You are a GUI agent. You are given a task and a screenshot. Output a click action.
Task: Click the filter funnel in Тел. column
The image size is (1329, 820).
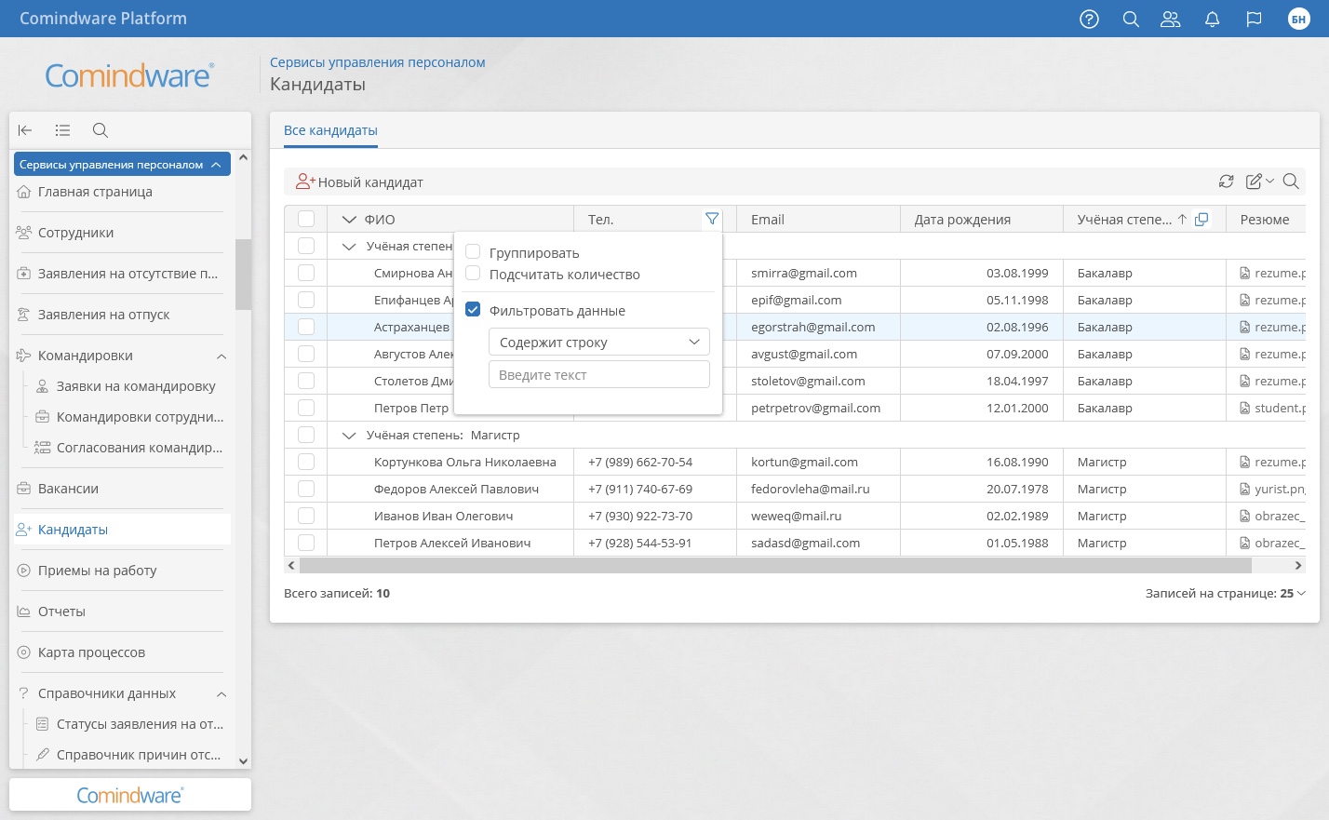pyautogui.click(x=712, y=219)
